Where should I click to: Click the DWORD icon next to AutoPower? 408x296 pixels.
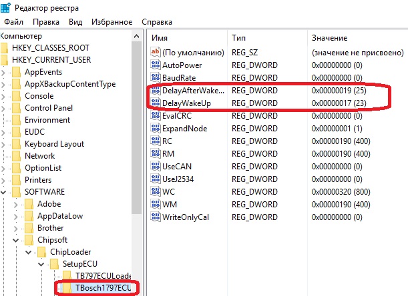click(x=156, y=65)
